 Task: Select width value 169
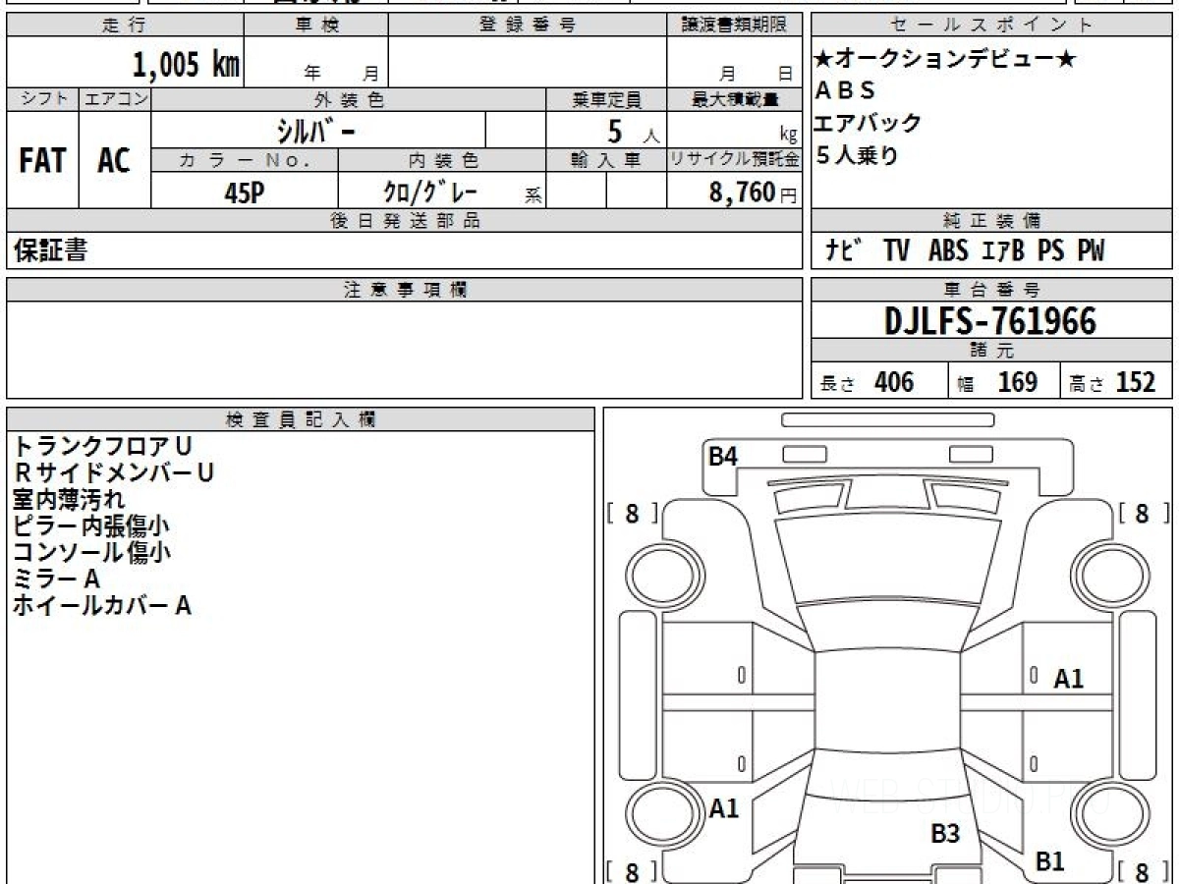coord(1017,382)
